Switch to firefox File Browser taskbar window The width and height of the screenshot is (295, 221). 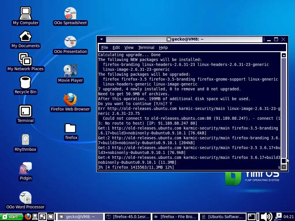pos(175,217)
